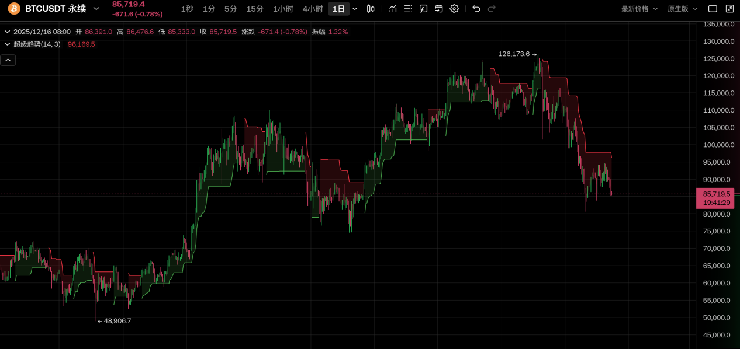Image resolution: width=740 pixels, height=349 pixels.
Task: Open the fx formula indicator icon
Action: coord(422,9)
